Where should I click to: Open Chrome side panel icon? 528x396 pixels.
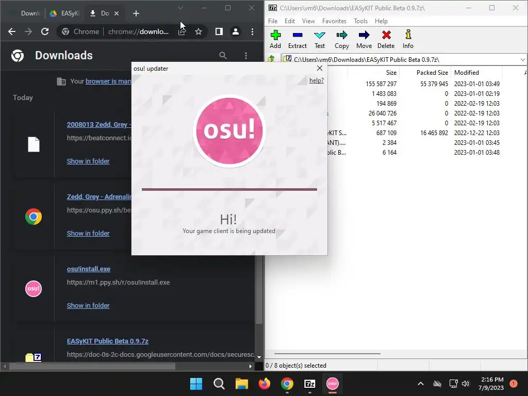219,31
